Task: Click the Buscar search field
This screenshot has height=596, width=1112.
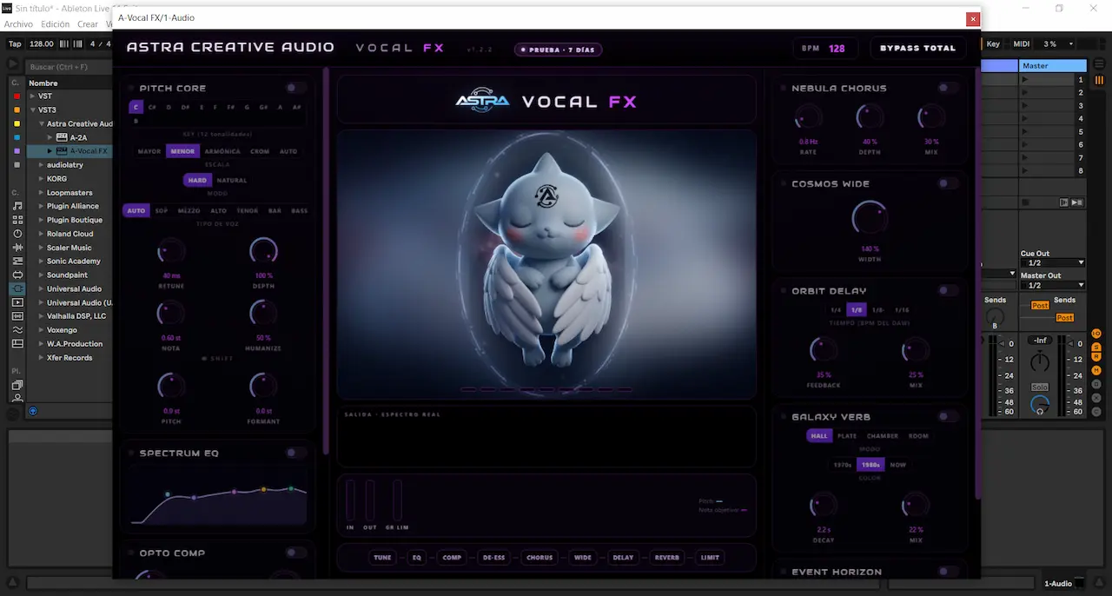Action: pos(69,67)
